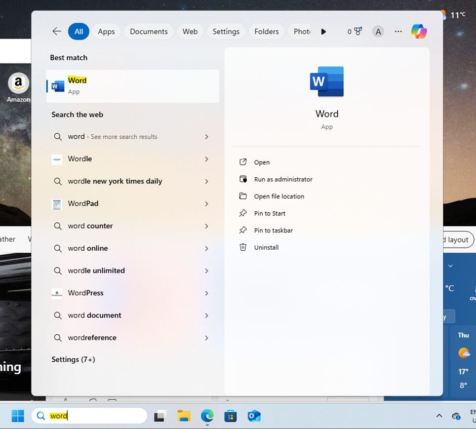Click the back arrow in search panel
476x429 pixels.
point(57,31)
